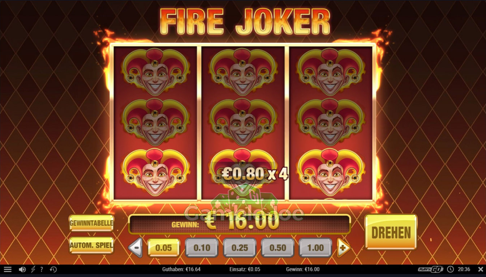The width and height of the screenshot is (486, 277).
Task: Select the 0.25 coin value
Action: click(x=240, y=248)
